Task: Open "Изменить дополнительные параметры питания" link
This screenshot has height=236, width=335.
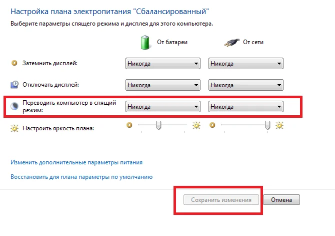Action: click(x=76, y=162)
